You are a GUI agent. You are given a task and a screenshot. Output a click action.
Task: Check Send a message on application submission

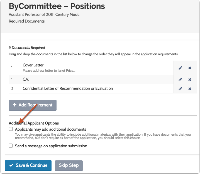[x=11, y=145]
